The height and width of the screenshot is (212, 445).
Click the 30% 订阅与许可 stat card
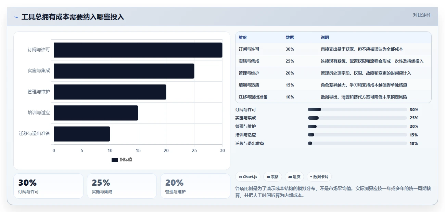coord(48,186)
